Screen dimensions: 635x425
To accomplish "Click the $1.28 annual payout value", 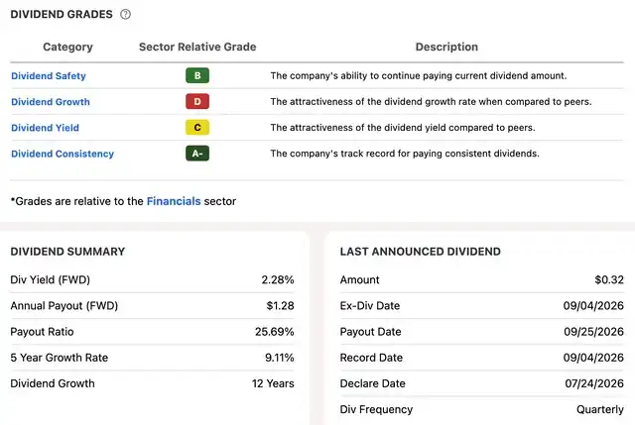I will pyautogui.click(x=280, y=306).
